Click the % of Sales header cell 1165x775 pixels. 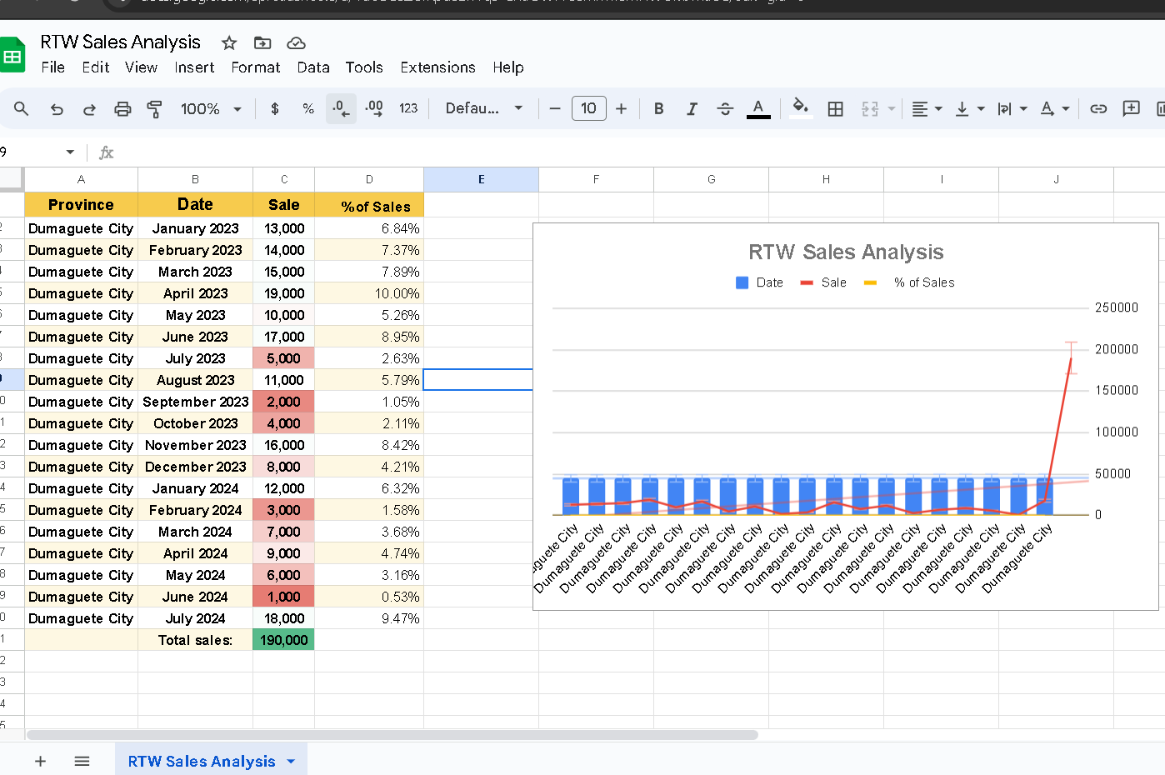(369, 205)
